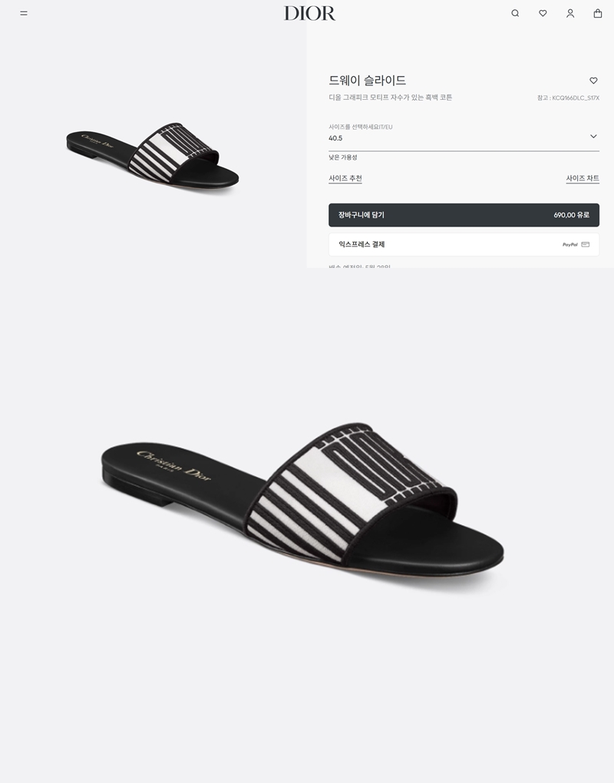The width and height of the screenshot is (614, 783).
Task: Click the PayPal icon in express checkout
Action: (569, 245)
